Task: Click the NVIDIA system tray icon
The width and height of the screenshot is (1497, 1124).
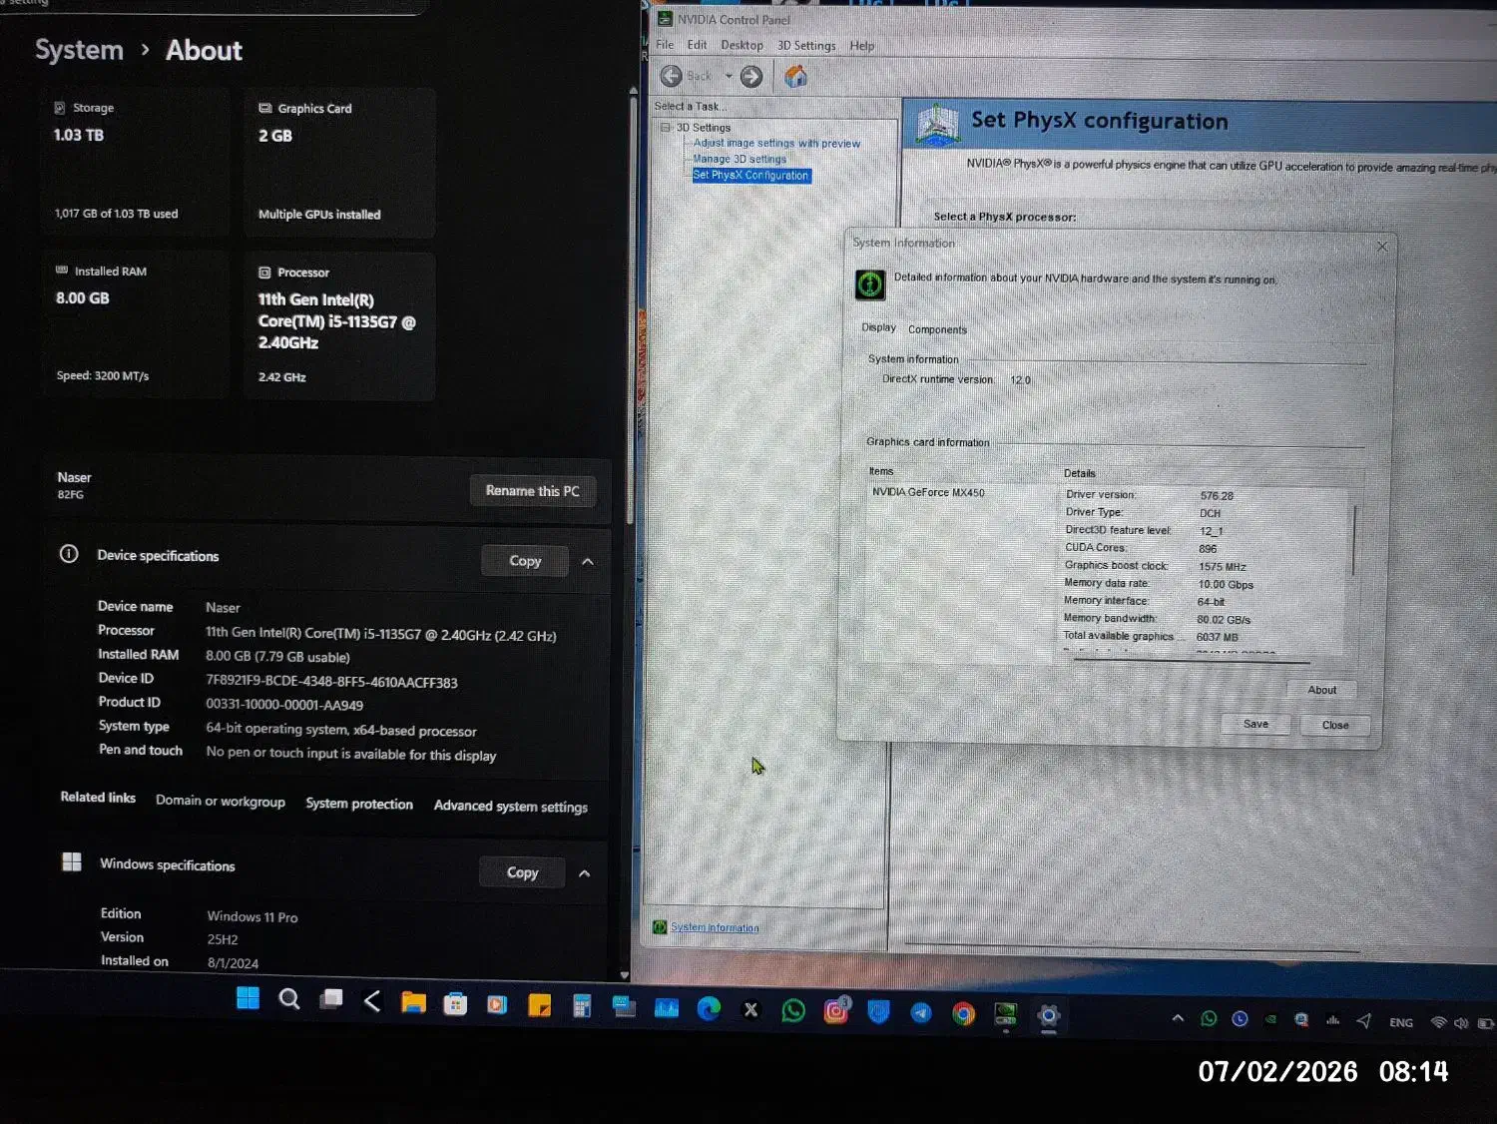Action: click(1270, 1019)
